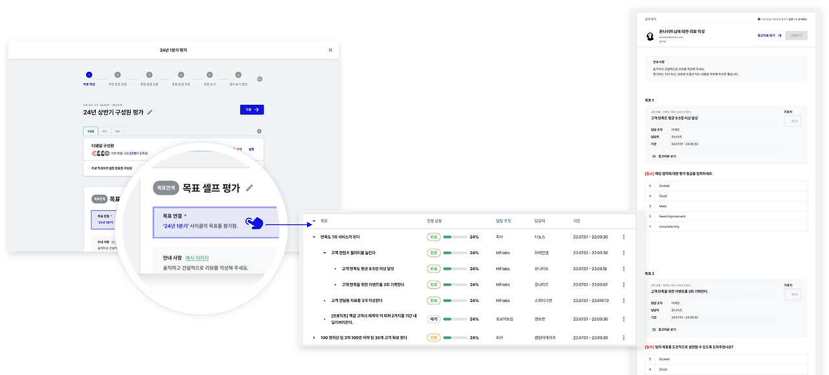Click the 문나이트 profile avatar in the review panel
Image resolution: width=829 pixels, height=375 pixels.
[650, 36]
